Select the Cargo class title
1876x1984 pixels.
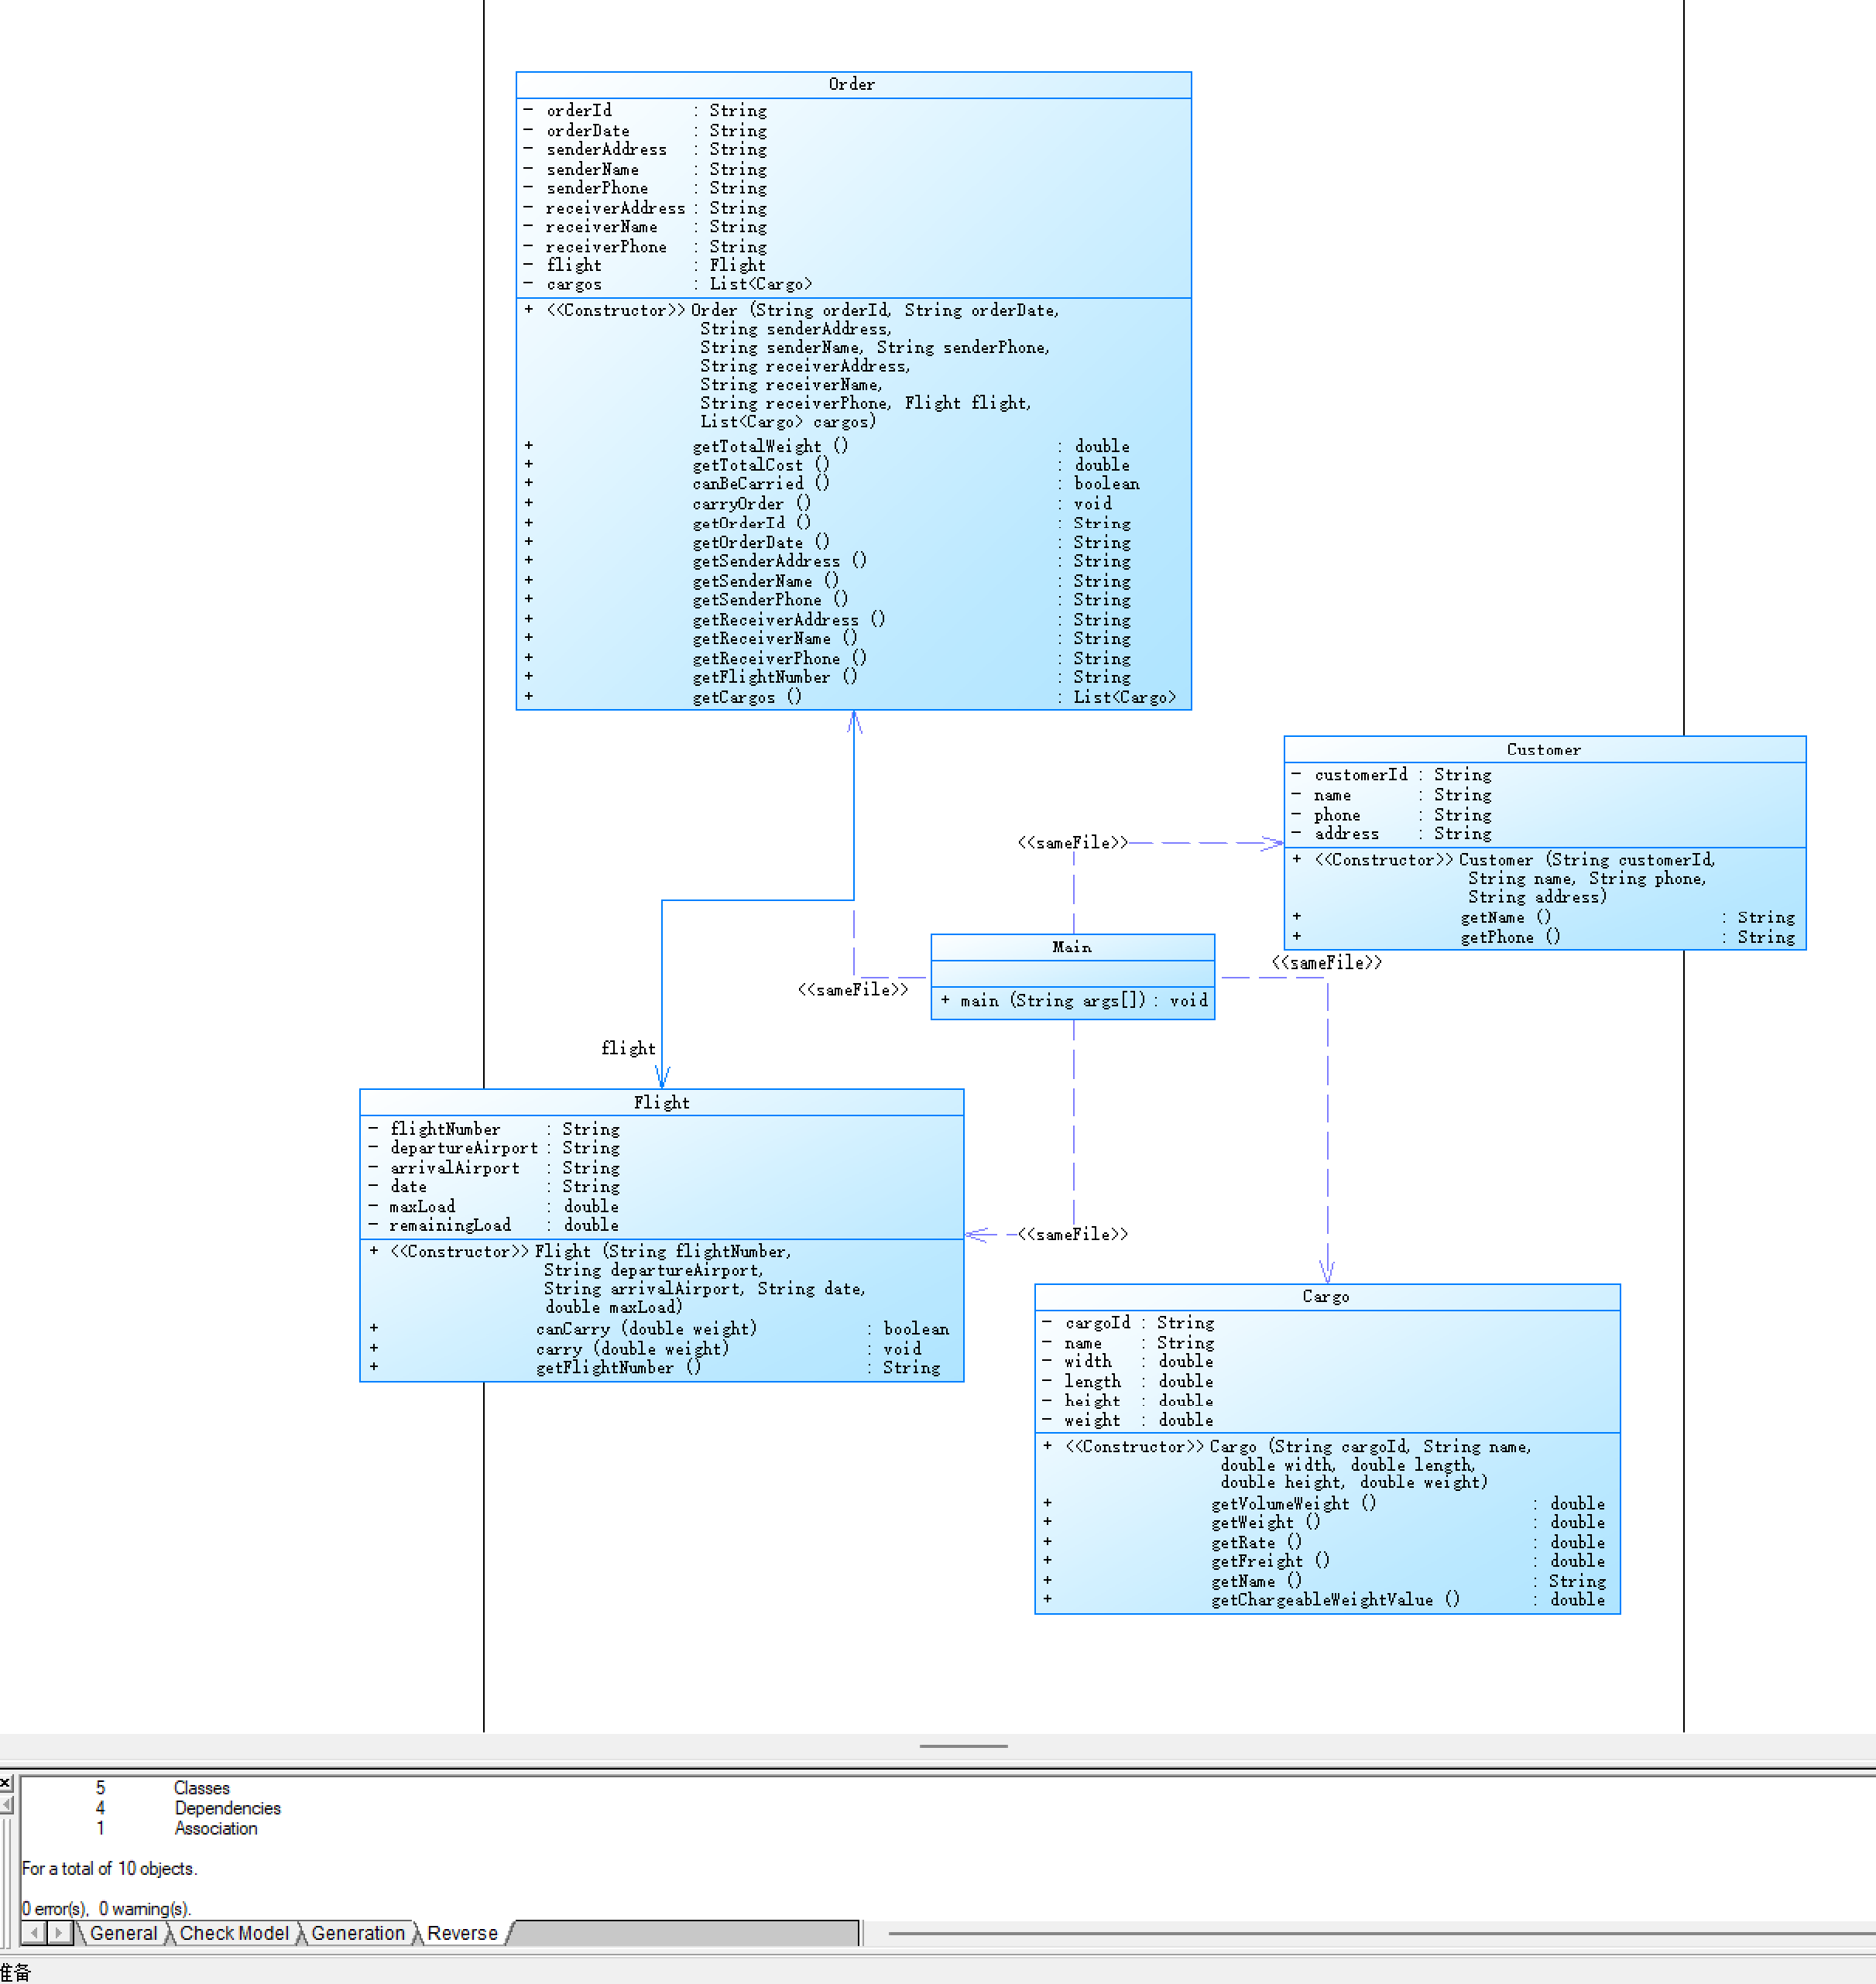pyautogui.click(x=1326, y=1297)
